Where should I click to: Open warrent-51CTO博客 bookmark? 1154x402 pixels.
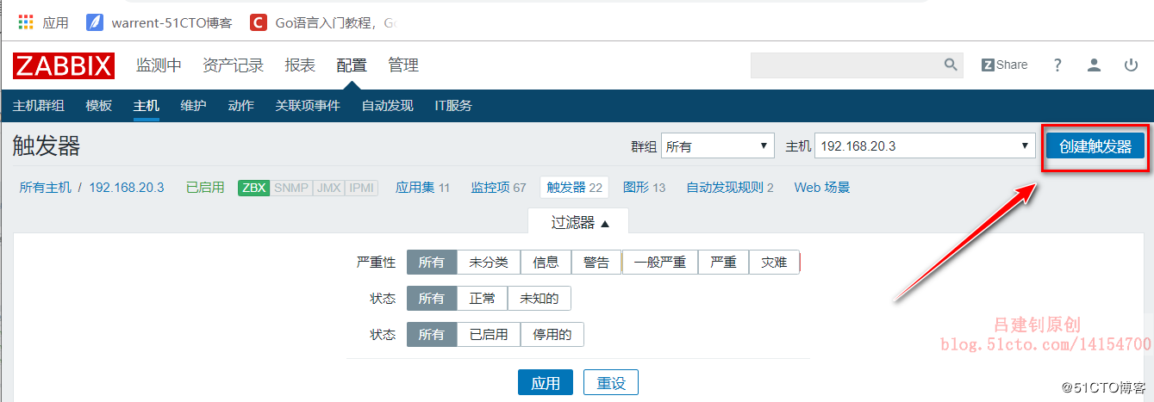161,23
